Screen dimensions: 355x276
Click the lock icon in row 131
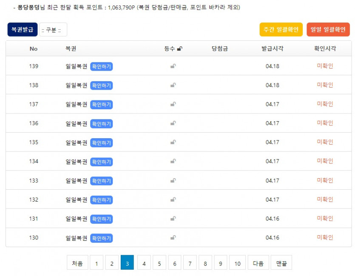point(173,219)
